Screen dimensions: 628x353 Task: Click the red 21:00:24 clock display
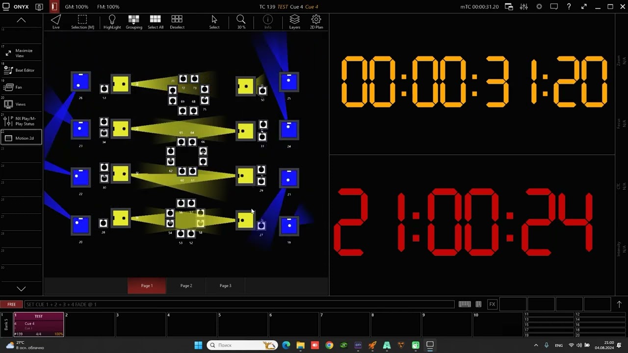[464, 223]
